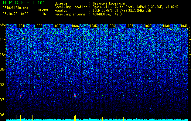Click the meteor echo below the 1931 marker
The width and height of the screenshot is (191, 121).
21,96
